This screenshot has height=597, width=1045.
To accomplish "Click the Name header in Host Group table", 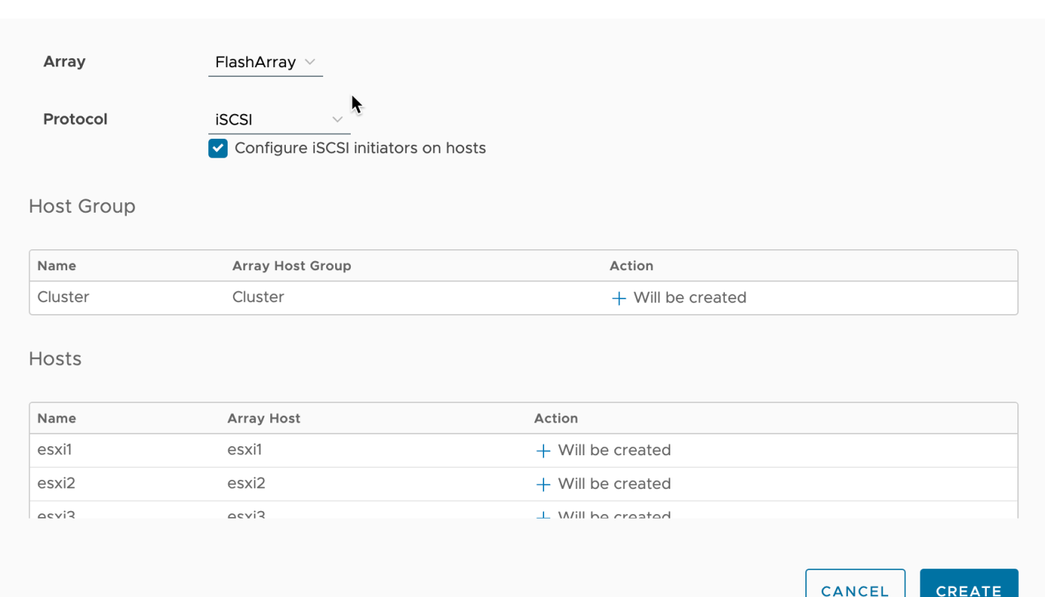I will [57, 266].
